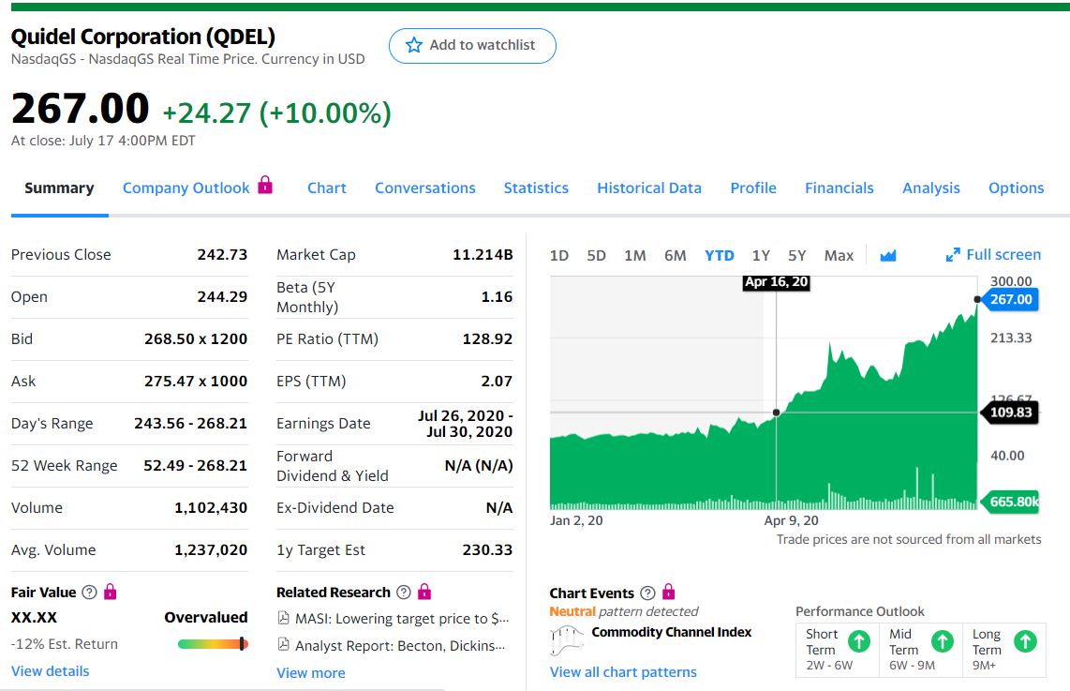Click the lock icon beside Related Research

tap(424, 592)
